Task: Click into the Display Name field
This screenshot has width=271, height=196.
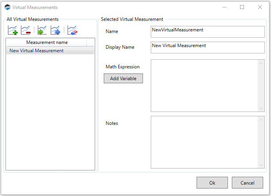Action: (208, 47)
